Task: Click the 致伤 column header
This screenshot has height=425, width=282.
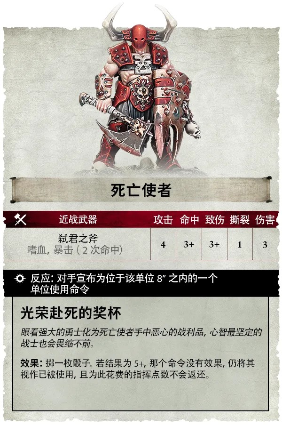Action: 214,220
